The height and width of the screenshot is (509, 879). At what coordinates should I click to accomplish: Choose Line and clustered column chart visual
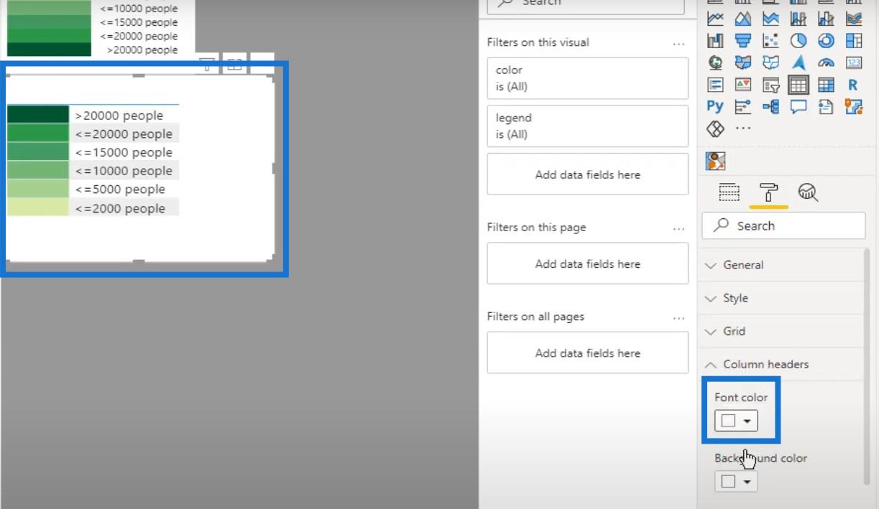coord(826,18)
